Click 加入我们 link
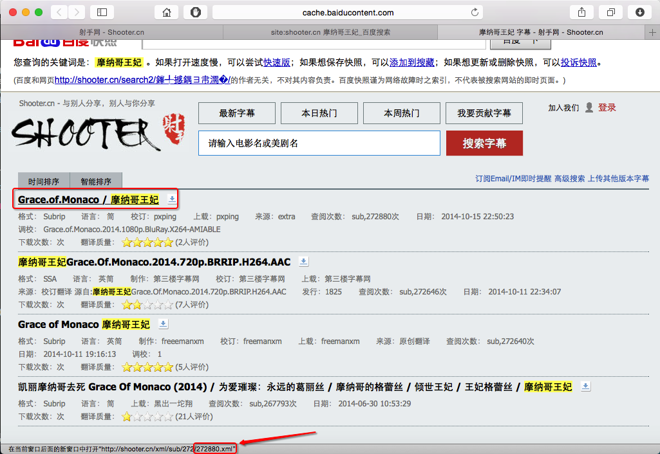This screenshot has height=454, width=660. pyautogui.click(x=563, y=107)
